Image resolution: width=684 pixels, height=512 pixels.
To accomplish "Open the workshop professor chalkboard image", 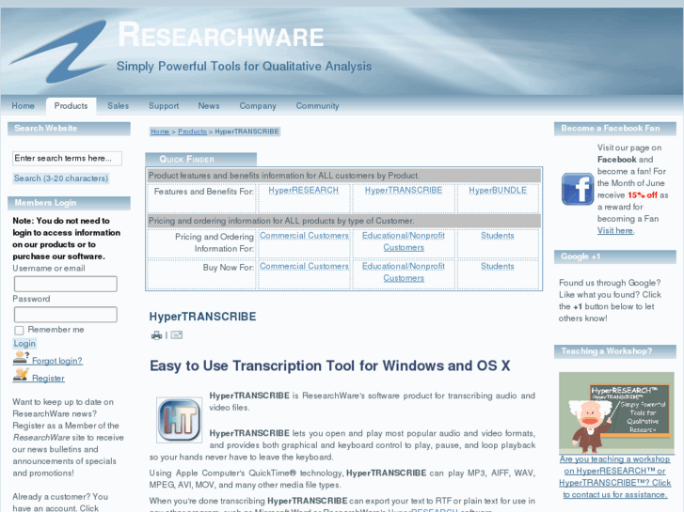I will click(616, 412).
